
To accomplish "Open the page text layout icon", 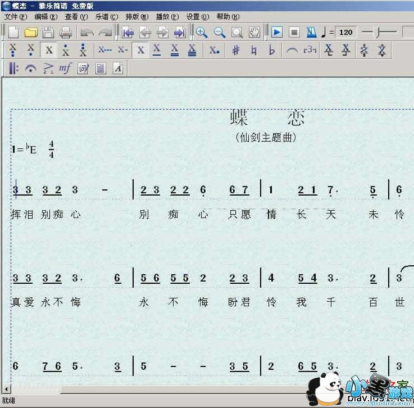I will pos(101,69).
